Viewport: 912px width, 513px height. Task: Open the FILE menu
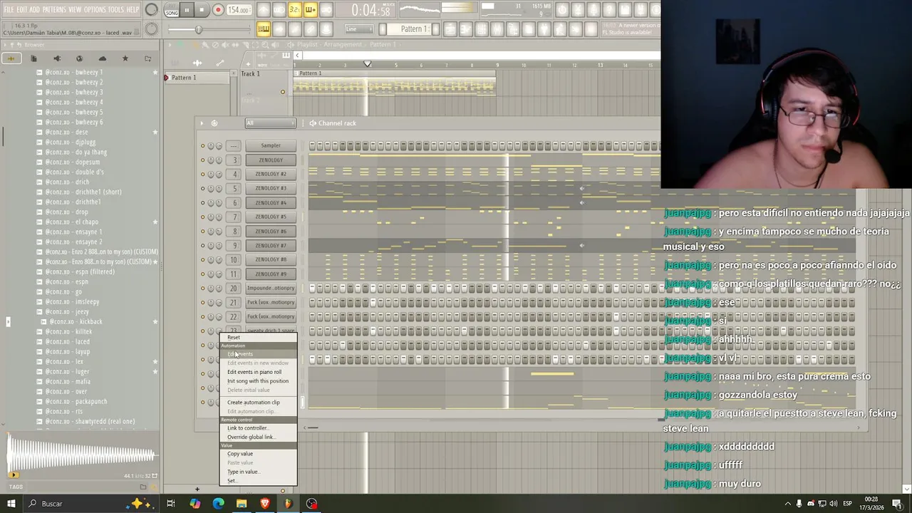click(x=9, y=9)
